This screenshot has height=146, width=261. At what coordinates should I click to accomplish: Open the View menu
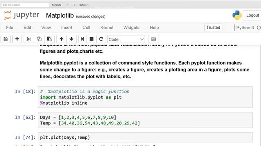[46, 28]
